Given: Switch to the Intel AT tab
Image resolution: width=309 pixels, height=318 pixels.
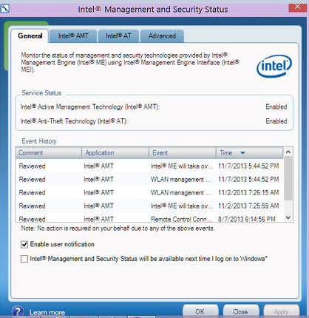Looking at the screenshot, I should click(x=118, y=36).
